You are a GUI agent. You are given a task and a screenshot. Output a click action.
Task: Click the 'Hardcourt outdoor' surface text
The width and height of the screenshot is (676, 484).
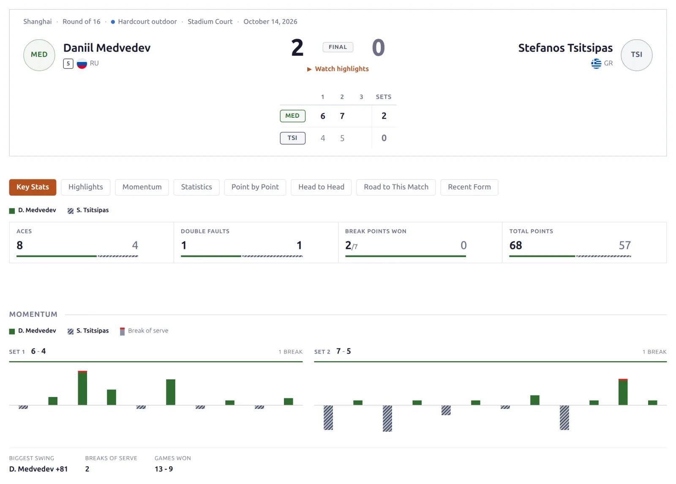147,22
